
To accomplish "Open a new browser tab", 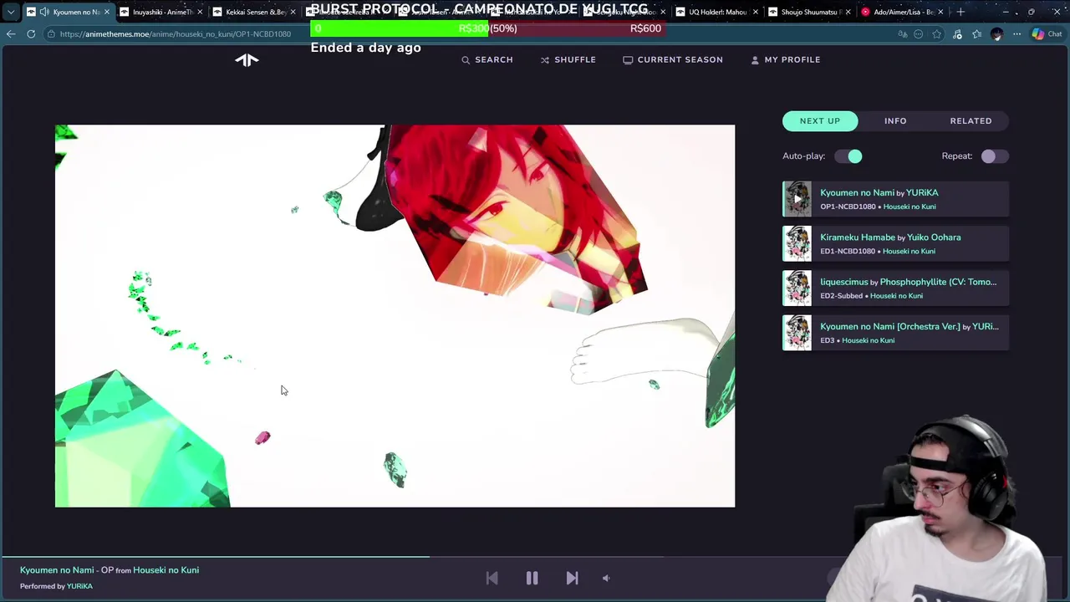I will tap(960, 12).
